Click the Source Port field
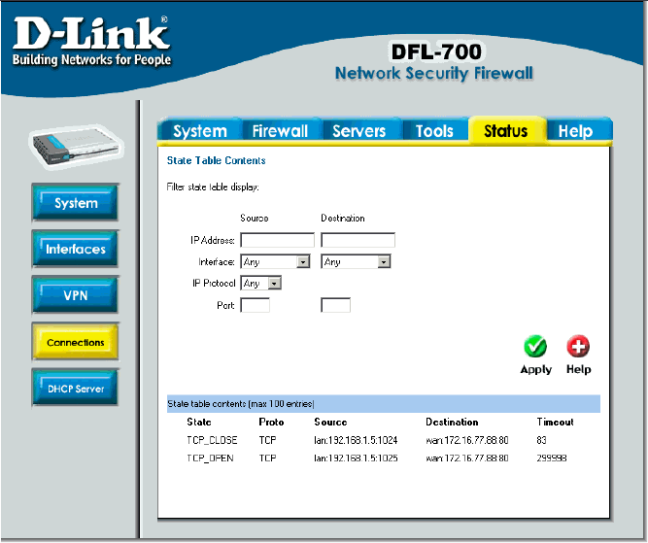 [x=255, y=305]
